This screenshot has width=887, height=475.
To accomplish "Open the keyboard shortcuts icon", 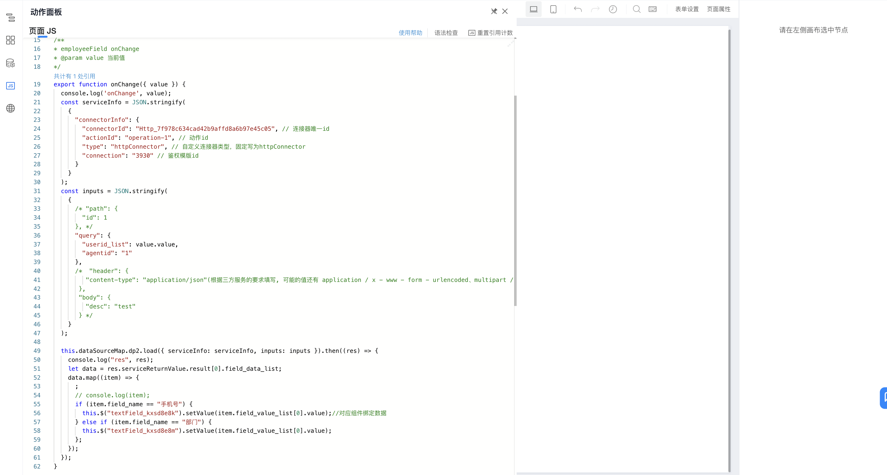I will tap(652, 9).
